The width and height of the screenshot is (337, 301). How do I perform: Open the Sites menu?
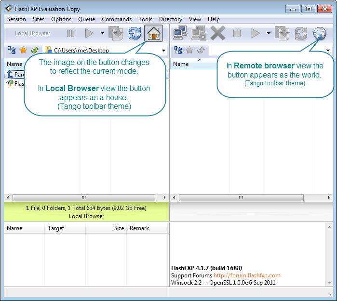39,19
